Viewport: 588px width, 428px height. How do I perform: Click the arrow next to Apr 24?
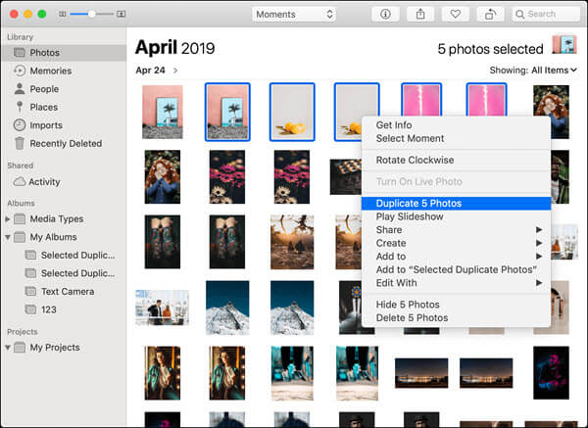point(175,71)
